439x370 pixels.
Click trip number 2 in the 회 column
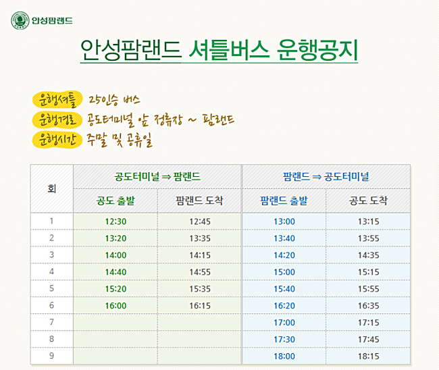coord(52,238)
